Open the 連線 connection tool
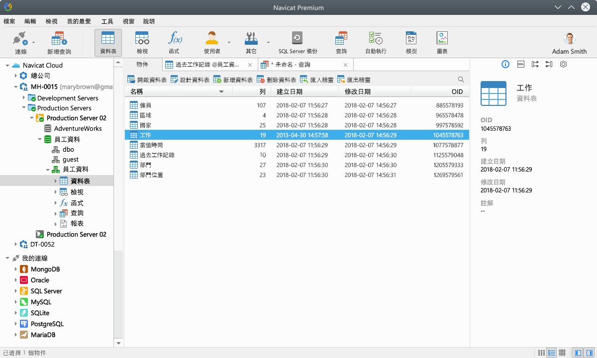 [x=21, y=42]
